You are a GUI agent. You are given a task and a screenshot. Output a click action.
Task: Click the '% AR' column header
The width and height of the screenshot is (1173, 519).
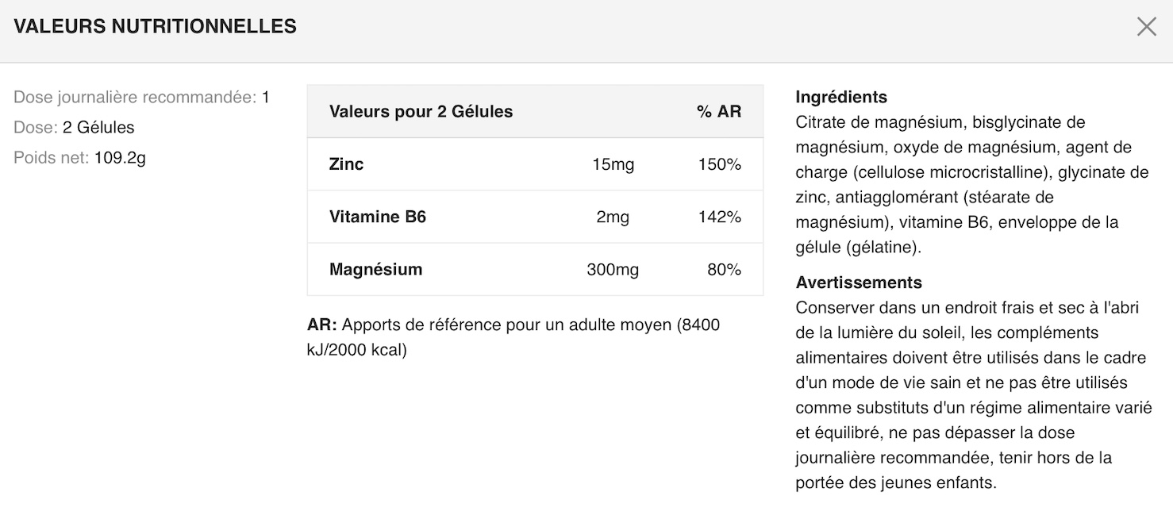(719, 112)
